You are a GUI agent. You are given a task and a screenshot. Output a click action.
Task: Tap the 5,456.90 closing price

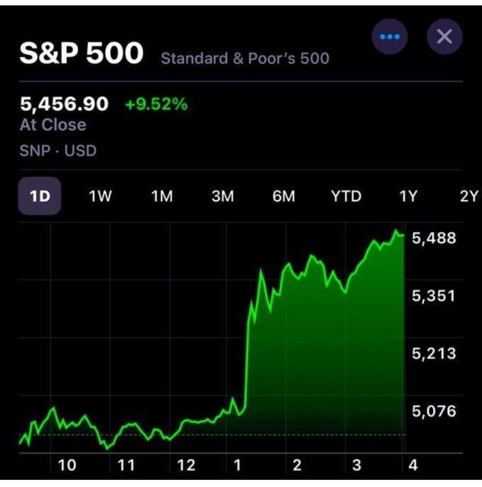pos(64,104)
